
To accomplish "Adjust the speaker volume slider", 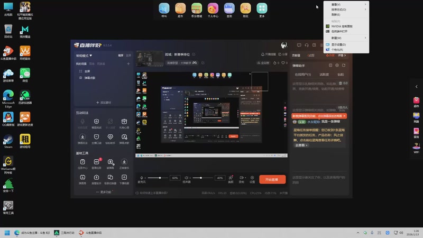I will click(202, 178).
